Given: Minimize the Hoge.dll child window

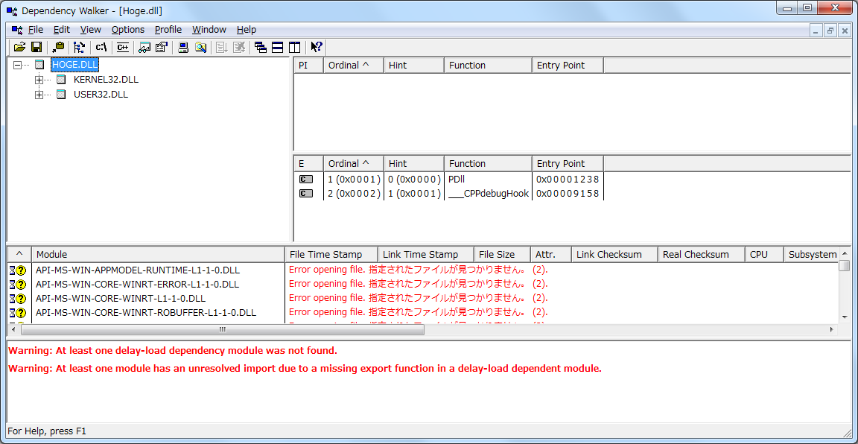Looking at the screenshot, I should click(x=817, y=31).
